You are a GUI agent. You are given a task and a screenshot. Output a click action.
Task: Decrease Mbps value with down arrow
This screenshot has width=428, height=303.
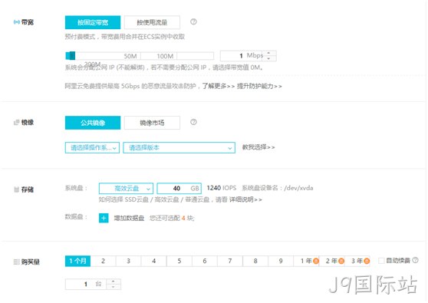tap(268, 58)
